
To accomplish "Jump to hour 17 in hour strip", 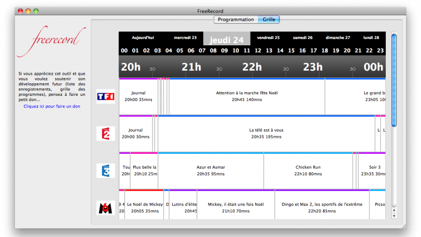I will [314, 51].
